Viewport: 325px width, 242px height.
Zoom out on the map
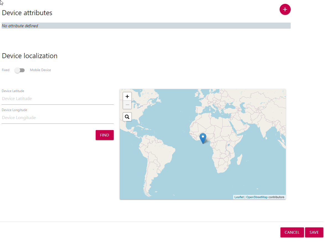click(x=127, y=105)
